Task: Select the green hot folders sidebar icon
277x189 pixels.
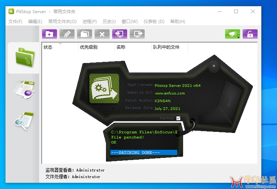Action: [25, 58]
